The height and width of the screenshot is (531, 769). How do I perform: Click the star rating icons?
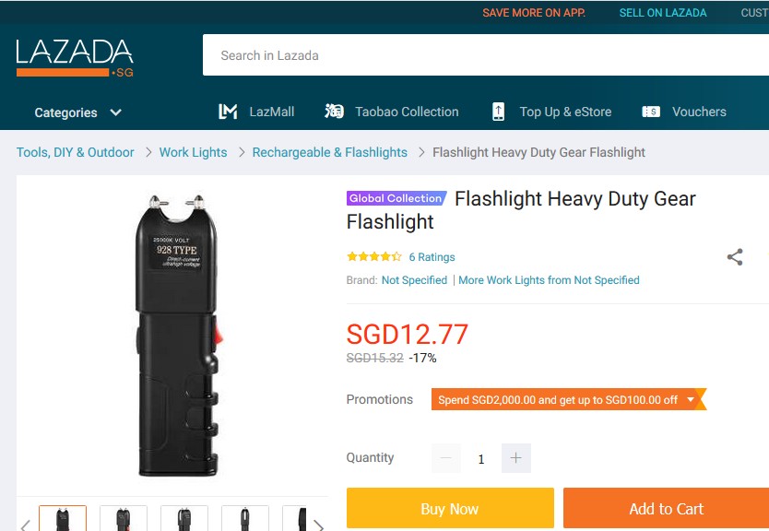point(372,256)
